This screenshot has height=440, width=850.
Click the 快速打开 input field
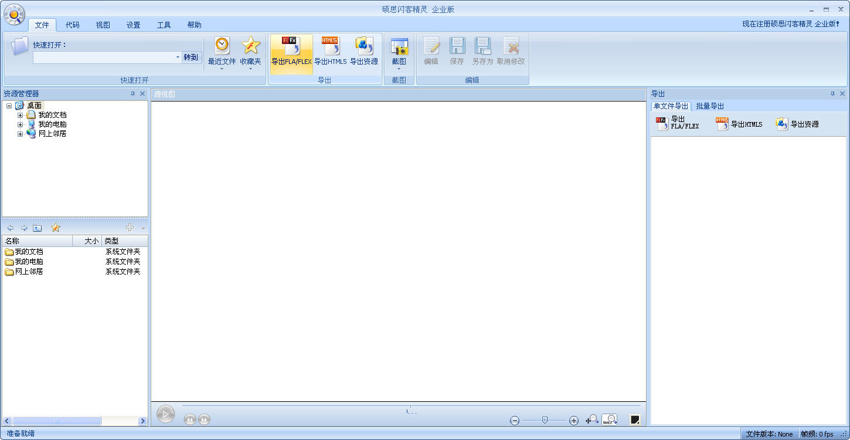pyautogui.click(x=104, y=57)
